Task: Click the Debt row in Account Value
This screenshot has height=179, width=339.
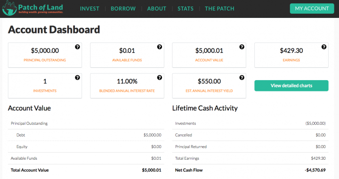Action: click(x=86, y=135)
